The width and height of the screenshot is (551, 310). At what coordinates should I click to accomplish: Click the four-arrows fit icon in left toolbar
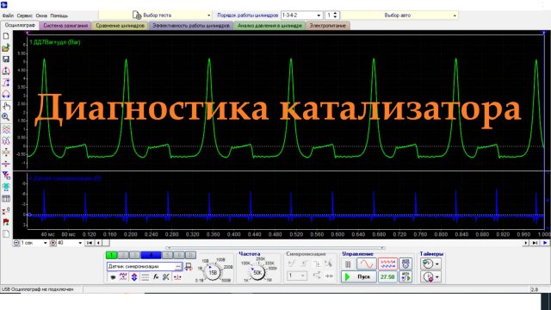(x=6, y=152)
